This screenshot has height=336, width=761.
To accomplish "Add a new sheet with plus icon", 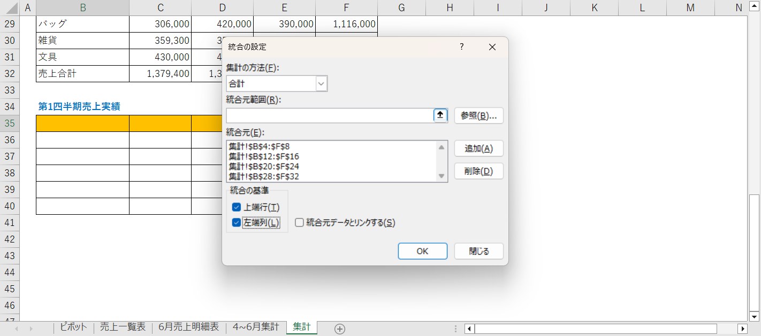I will pyautogui.click(x=339, y=329).
